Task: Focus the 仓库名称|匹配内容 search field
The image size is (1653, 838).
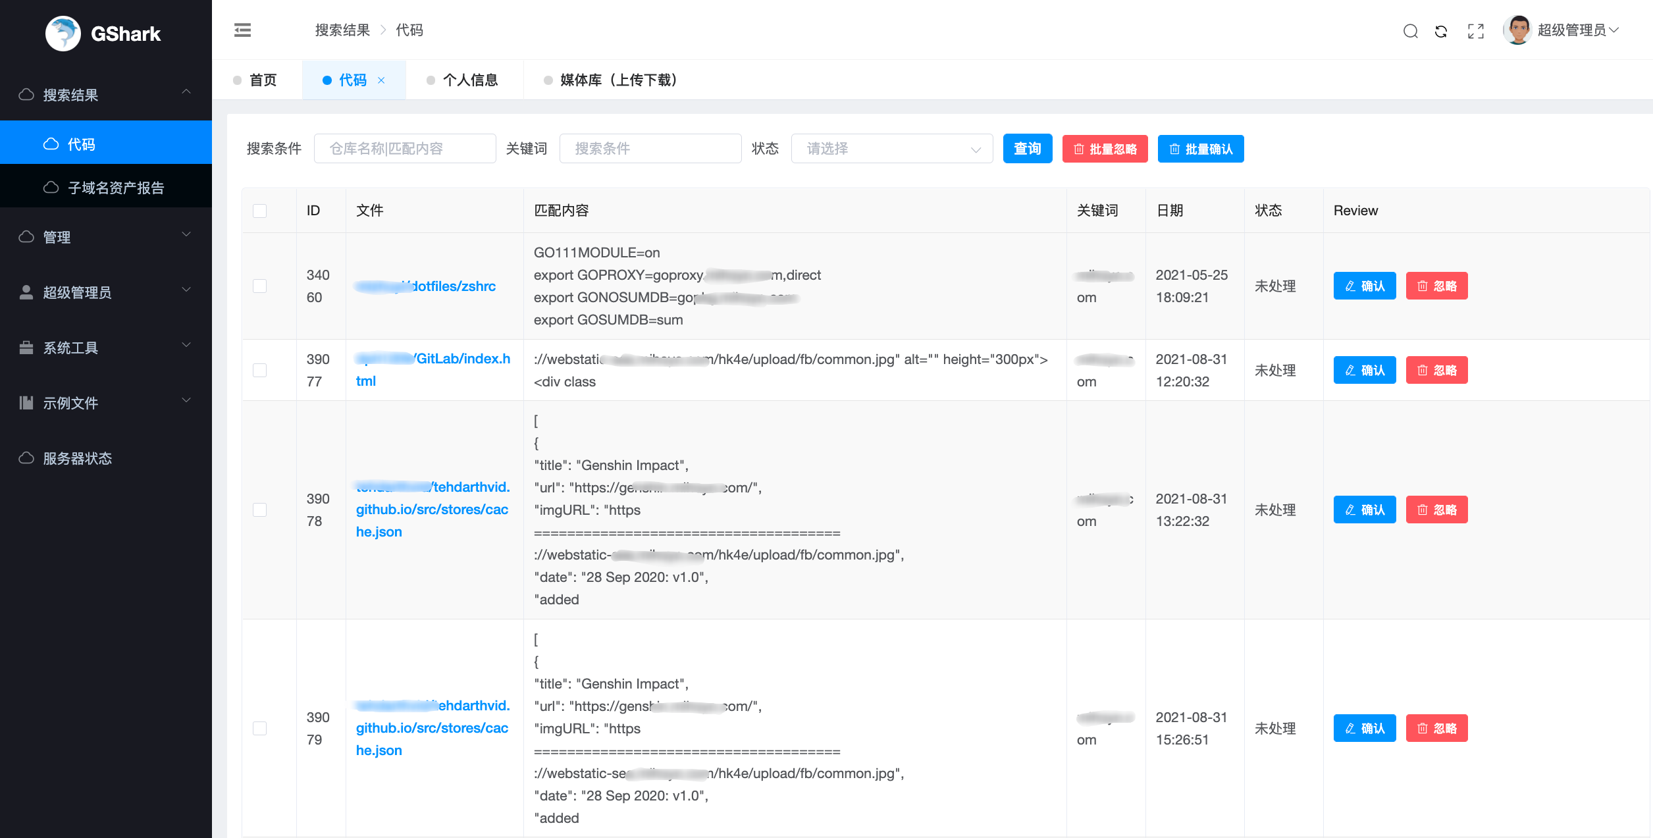Action: tap(404, 149)
